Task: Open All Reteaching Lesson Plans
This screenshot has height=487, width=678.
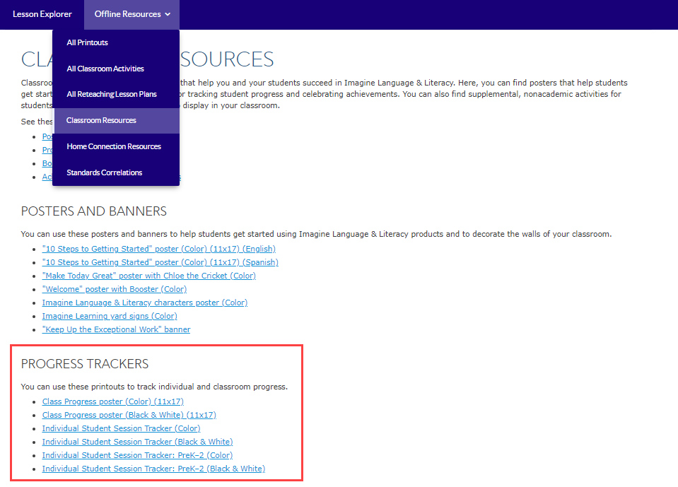Action: click(x=112, y=94)
